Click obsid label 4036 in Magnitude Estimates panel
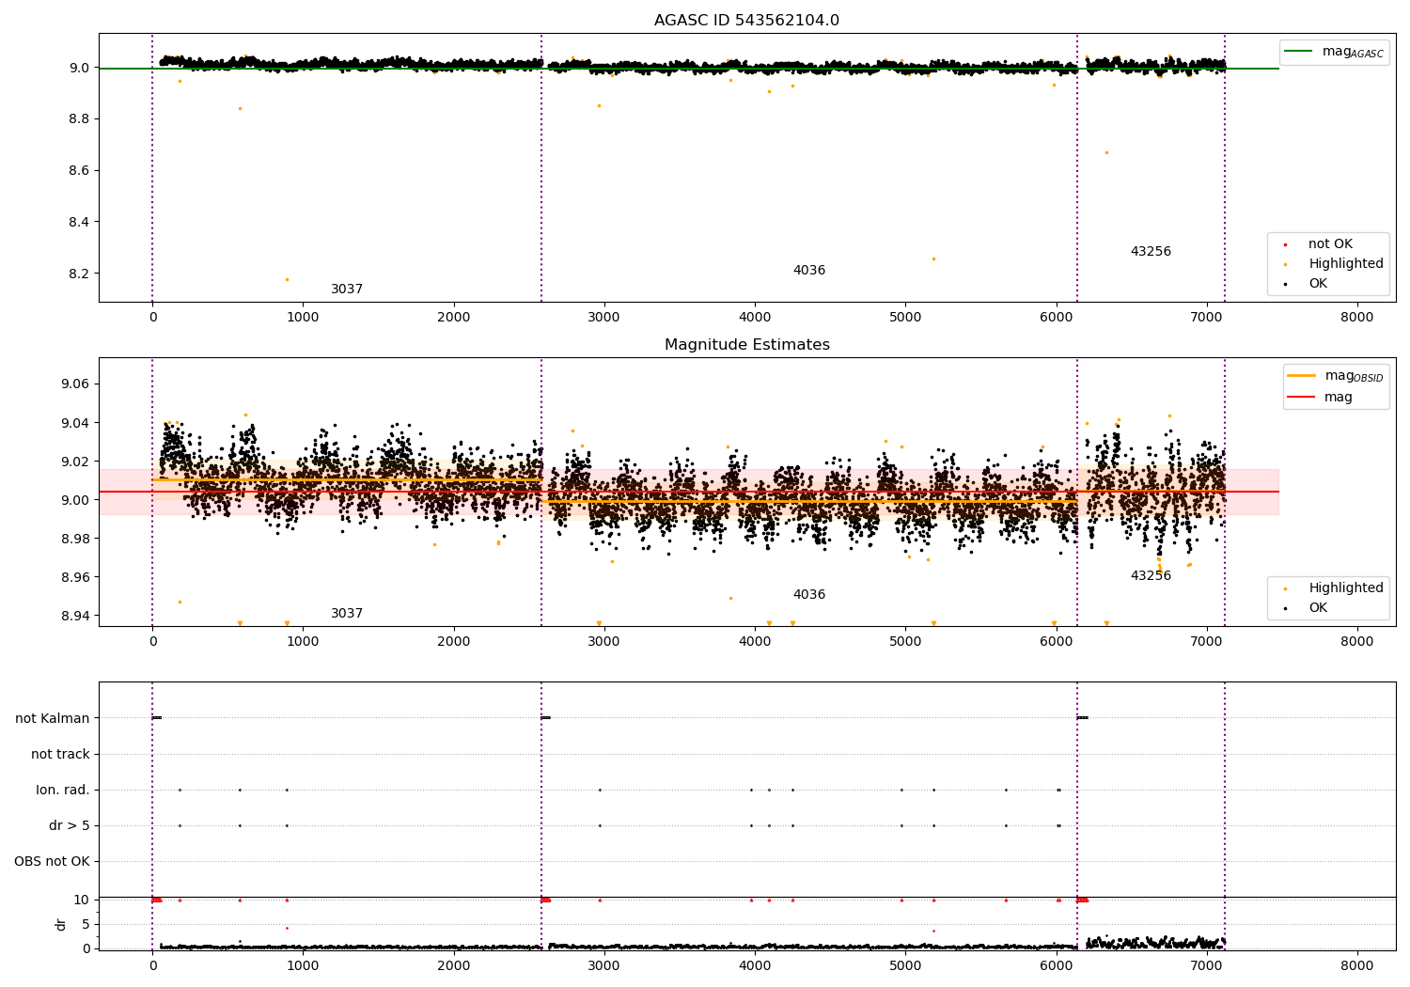 pyautogui.click(x=809, y=595)
